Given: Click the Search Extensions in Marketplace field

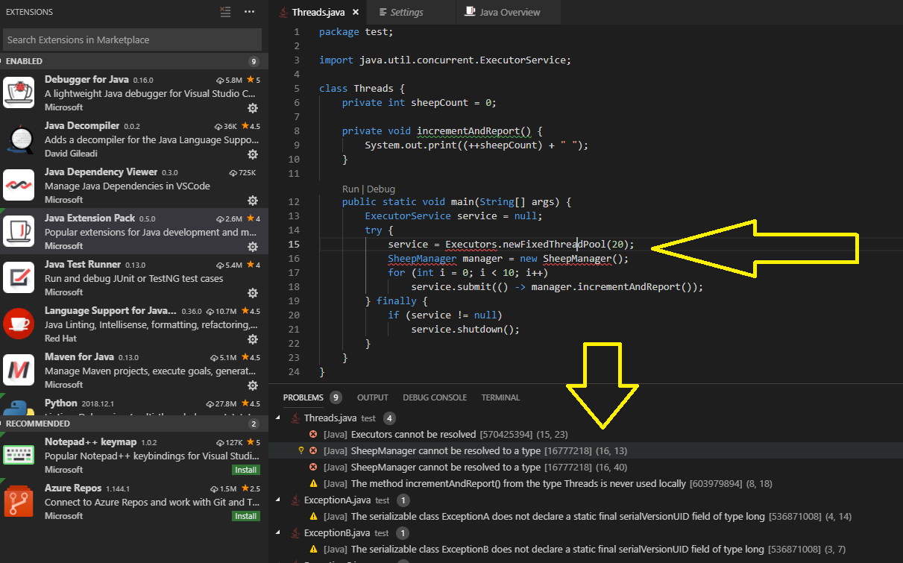Looking at the screenshot, I should 132,40.
